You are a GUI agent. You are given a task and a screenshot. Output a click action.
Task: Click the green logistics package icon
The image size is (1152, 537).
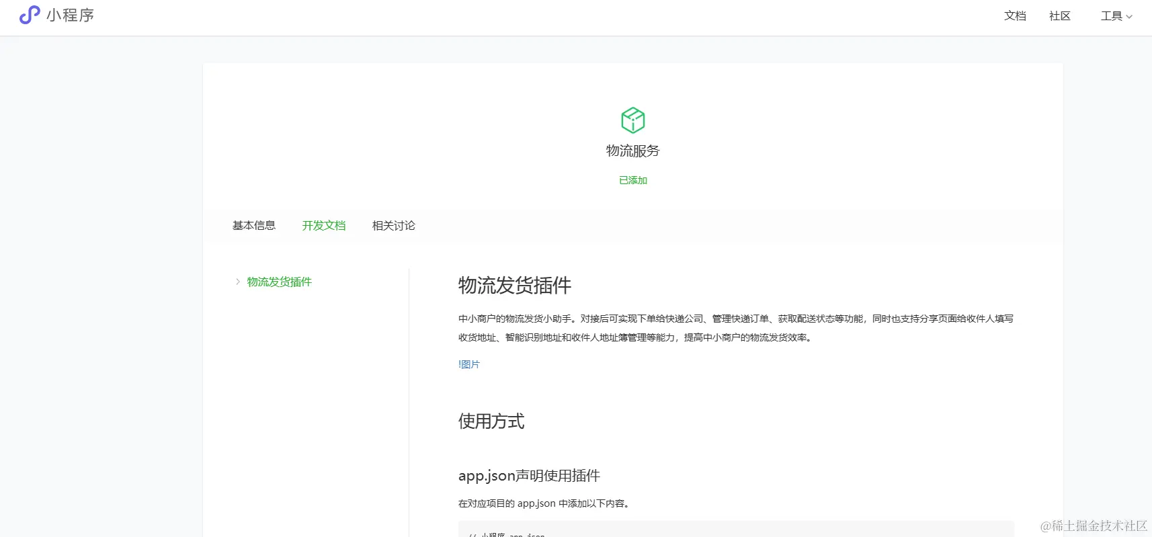(632, 120)
